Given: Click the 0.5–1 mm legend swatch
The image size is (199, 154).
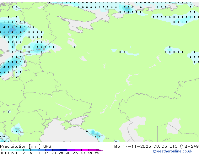Looking at the screenshot, I should (13, 150).
